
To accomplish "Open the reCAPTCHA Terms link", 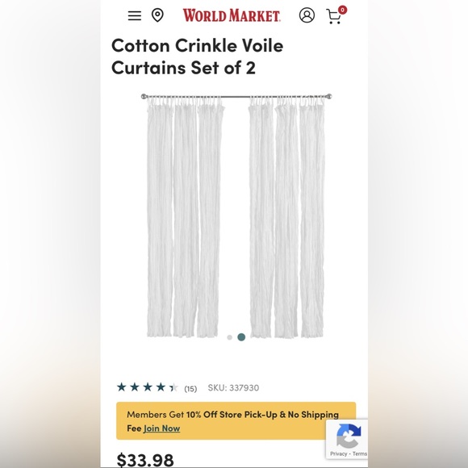I will [x=360, y=453].
